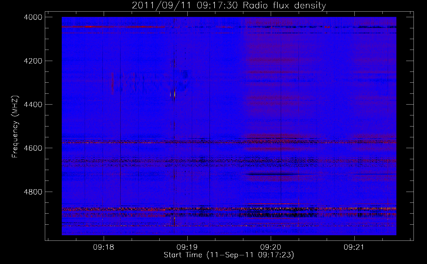Click the 09:19 time axis label
Image resolution: width=427 pixels, height=264 pixels.
point(187,247)
